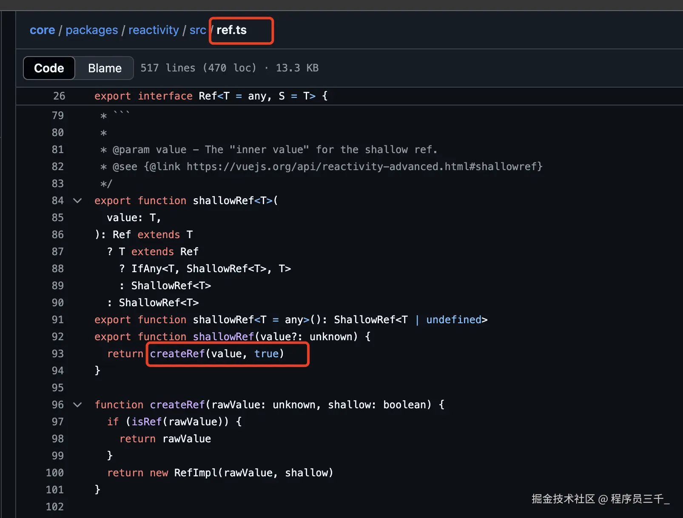Select line number 79
683x518 pixels.
pyautogui.click(x=58, y=116)
